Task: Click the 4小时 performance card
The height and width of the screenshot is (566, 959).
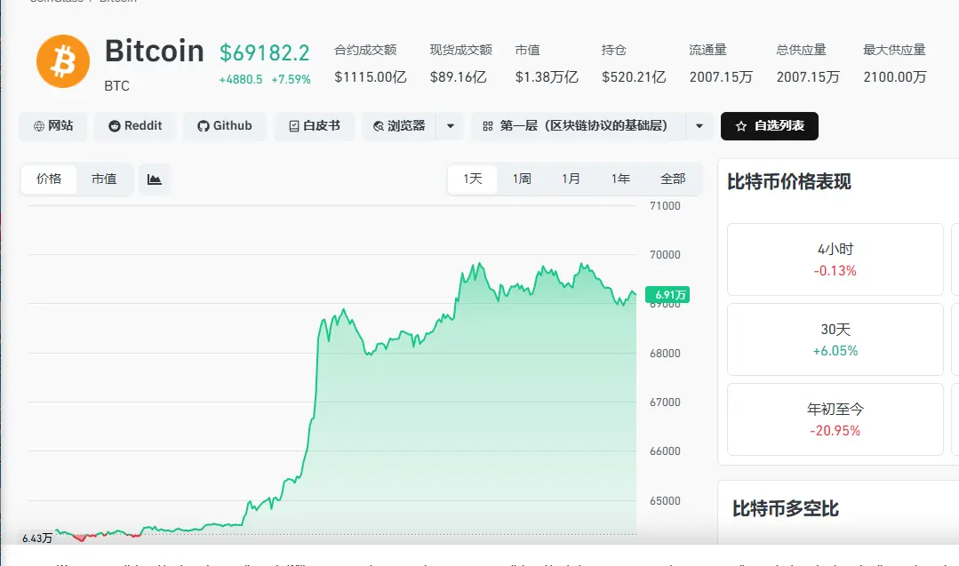Action: (835, 259)
